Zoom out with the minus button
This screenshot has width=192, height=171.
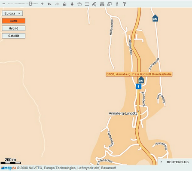pos(4,4)
